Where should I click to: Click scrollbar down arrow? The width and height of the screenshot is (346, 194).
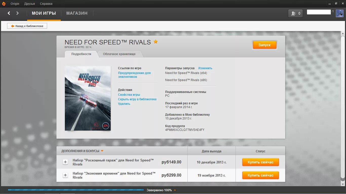click(343, 185)
